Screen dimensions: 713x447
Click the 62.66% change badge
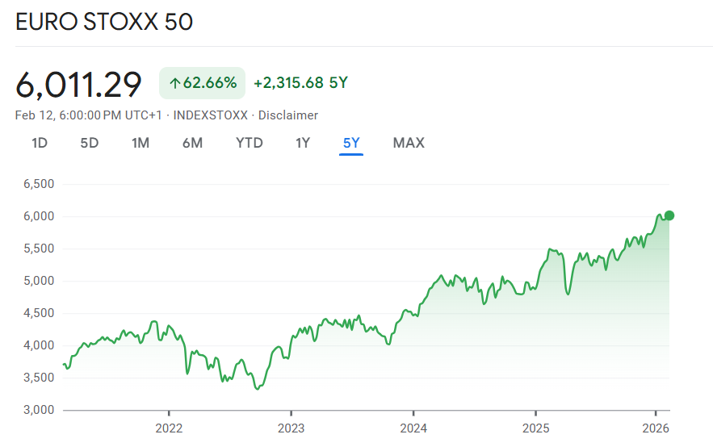[202, 83]
